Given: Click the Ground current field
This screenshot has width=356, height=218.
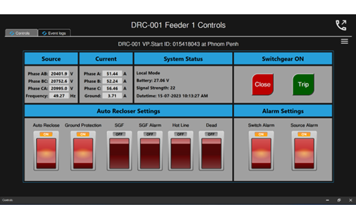Looking at the screenshot, I should [112, 96].
